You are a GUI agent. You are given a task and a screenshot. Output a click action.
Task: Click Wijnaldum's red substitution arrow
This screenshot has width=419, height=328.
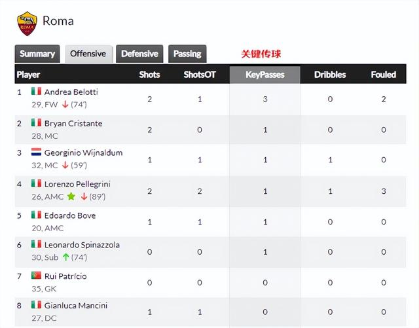pyautogui.click(x=65, y=165)
